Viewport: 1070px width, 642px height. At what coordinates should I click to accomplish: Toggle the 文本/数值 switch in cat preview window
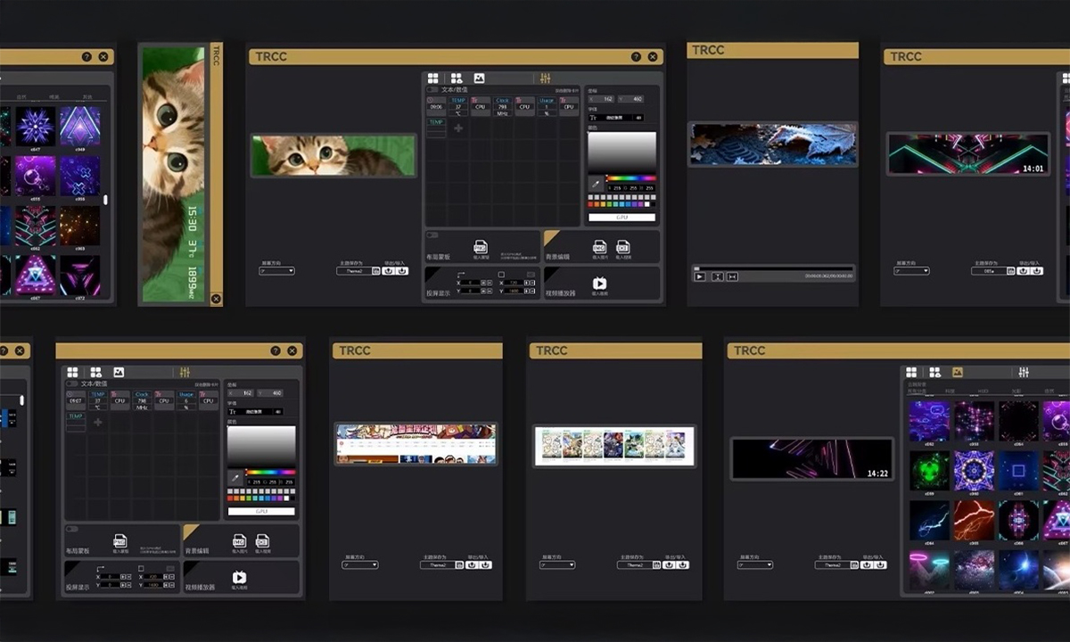tap(432, 89)
